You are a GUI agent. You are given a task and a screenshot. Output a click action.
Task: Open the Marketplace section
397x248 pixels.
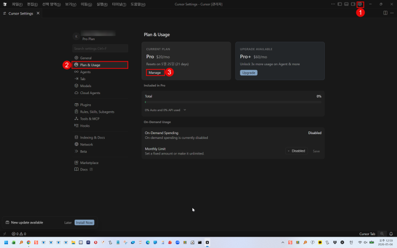[100, 162]
